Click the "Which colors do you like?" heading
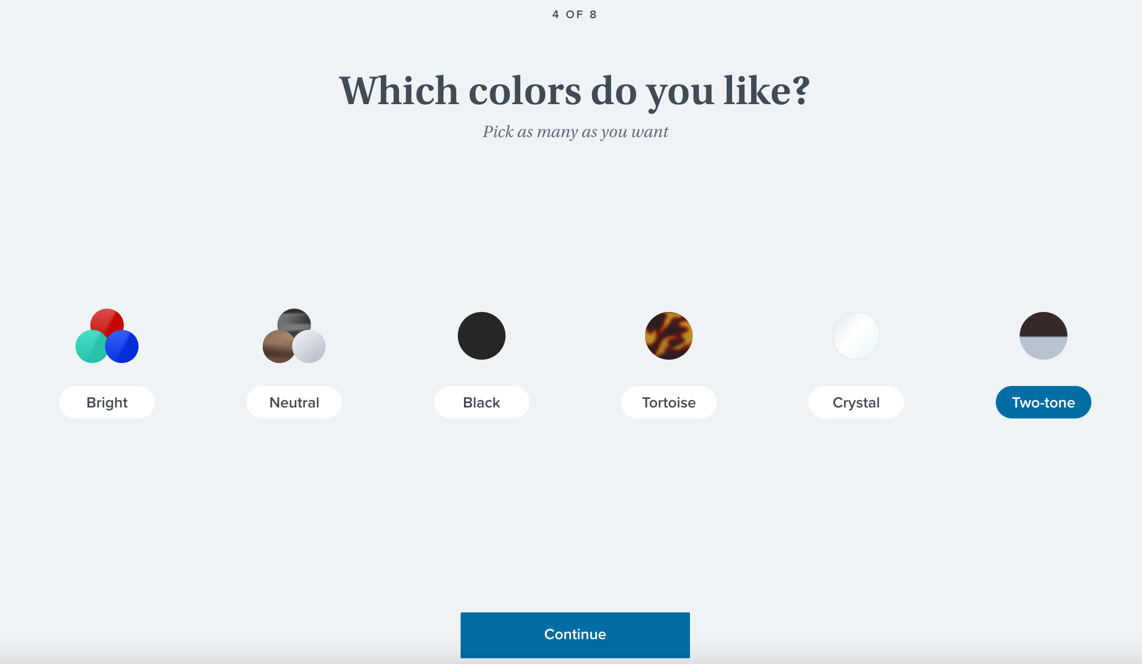 [x=575, y=91]
